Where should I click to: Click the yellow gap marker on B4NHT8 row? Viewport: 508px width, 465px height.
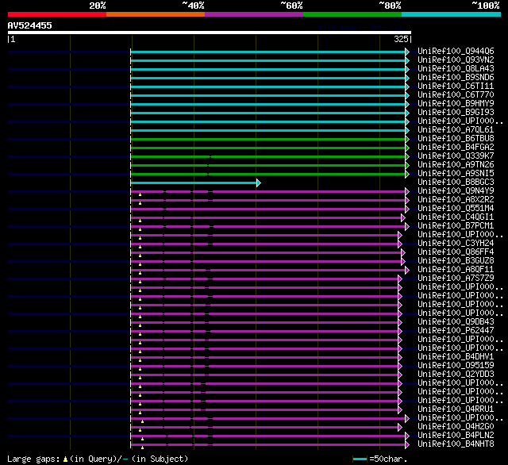[142, 448]
